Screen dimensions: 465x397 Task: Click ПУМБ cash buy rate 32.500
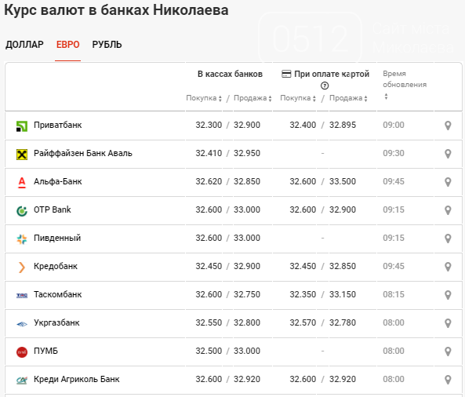(209, 351)
